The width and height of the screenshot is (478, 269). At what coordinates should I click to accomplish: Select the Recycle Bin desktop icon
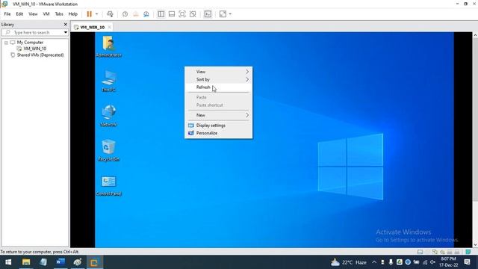click(108, 150)
